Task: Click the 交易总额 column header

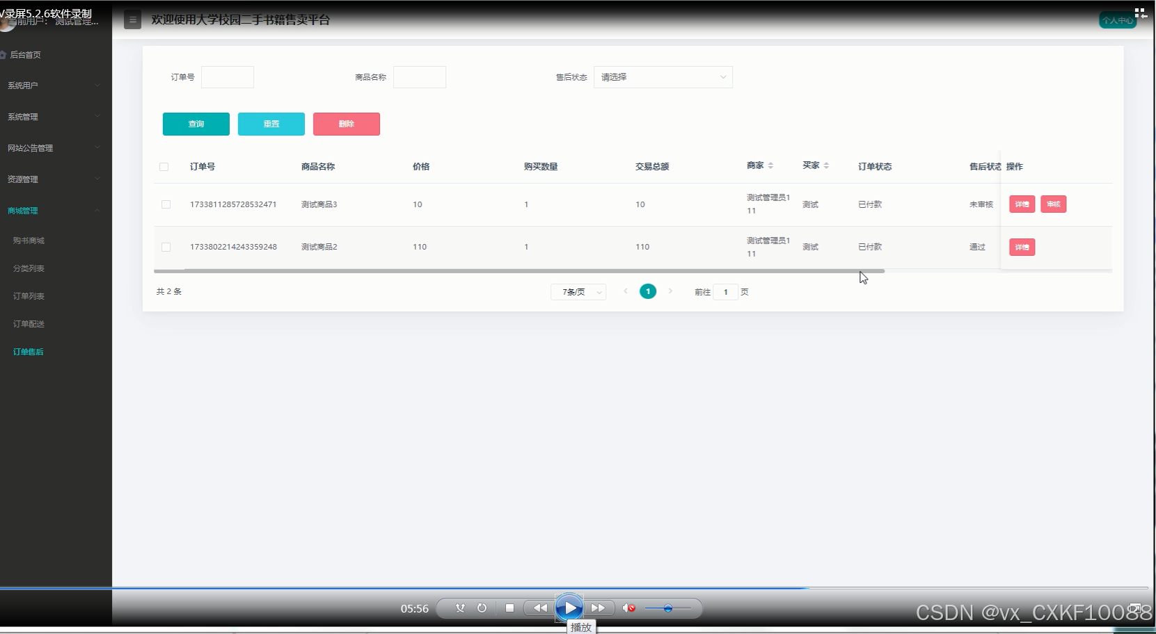Action: coord(652,167)
